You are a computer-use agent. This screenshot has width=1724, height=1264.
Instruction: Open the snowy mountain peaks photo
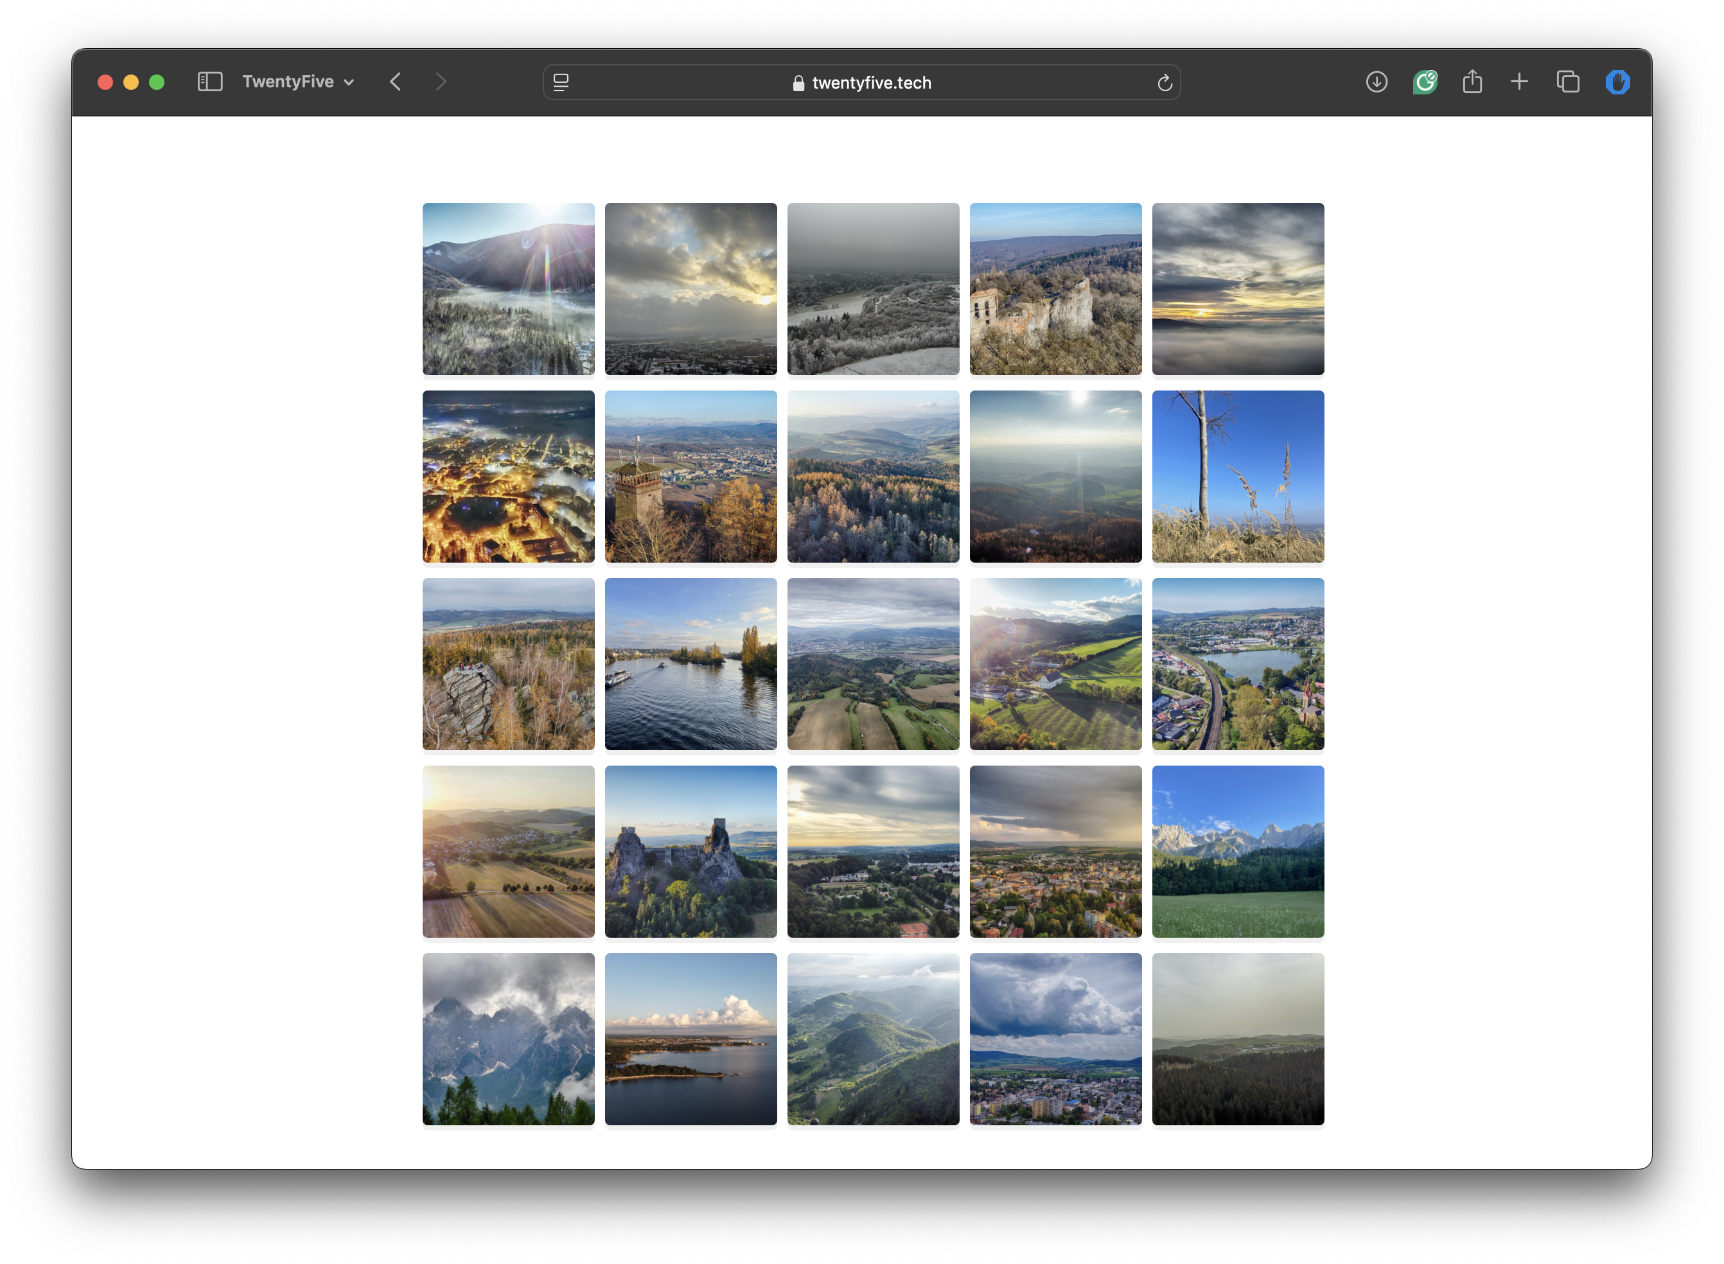coord(508,1040)
